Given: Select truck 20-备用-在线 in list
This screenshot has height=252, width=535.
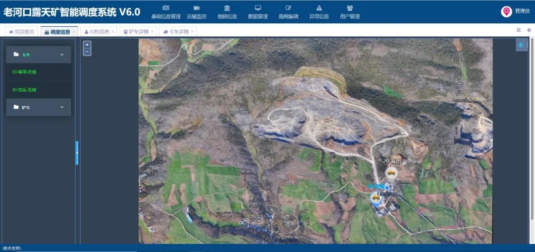Looking at the screenshot, I should coord(24,72).
